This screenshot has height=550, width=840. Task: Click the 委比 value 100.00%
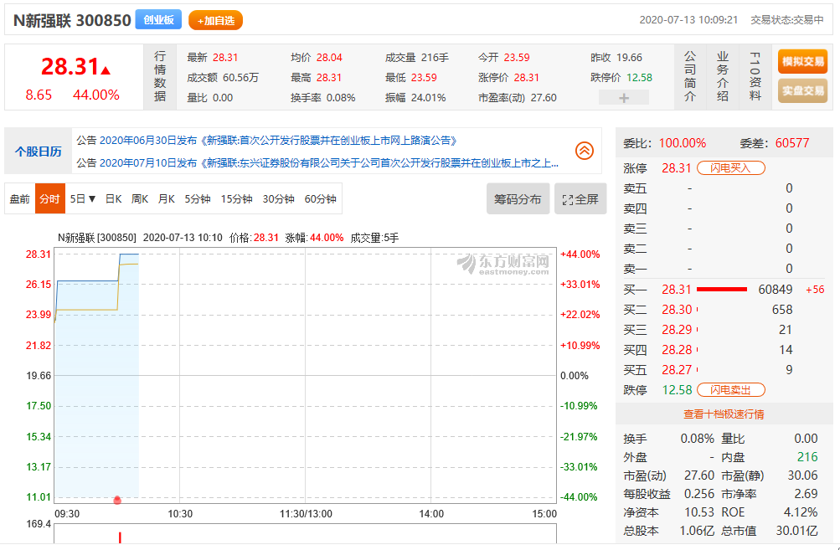pyautogui.click(x=682, y=143)
